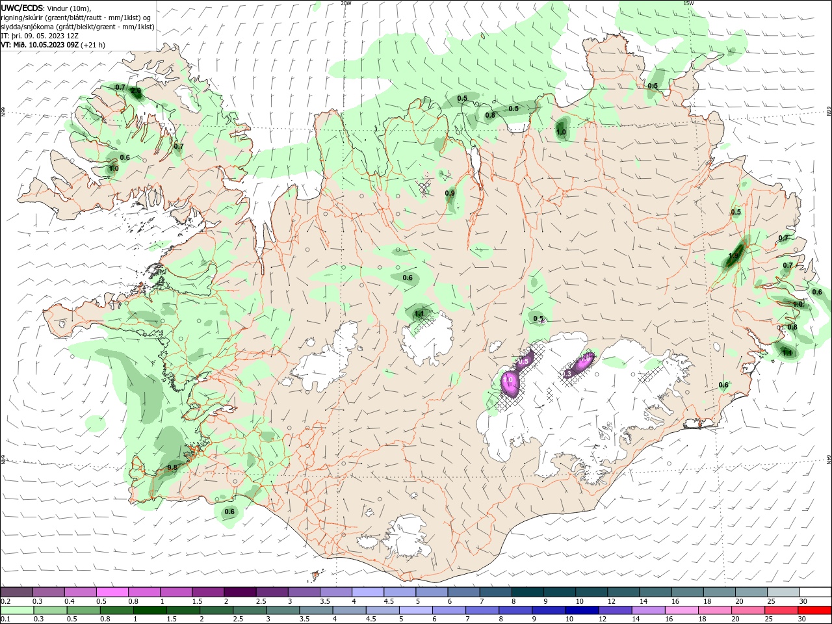Click the '0.9' precipitation value in the north
This screenshot has width=832, height=624.
click(450, 193)
